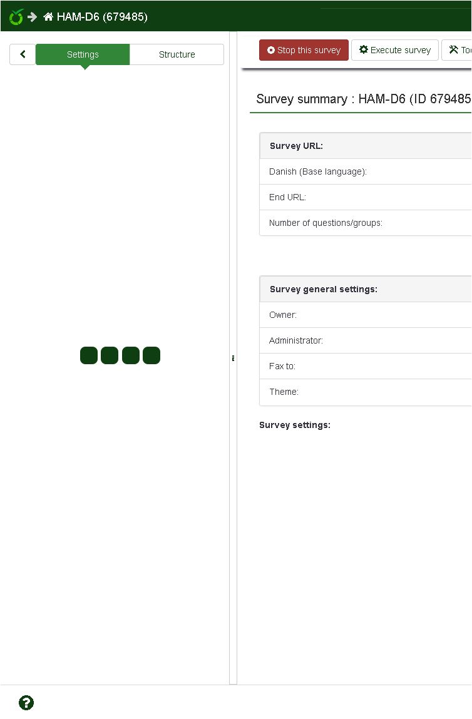Viewport: 472px width, 719px height.
Task: Click the arrow icon beside the logo
Action: click(33, 17)
